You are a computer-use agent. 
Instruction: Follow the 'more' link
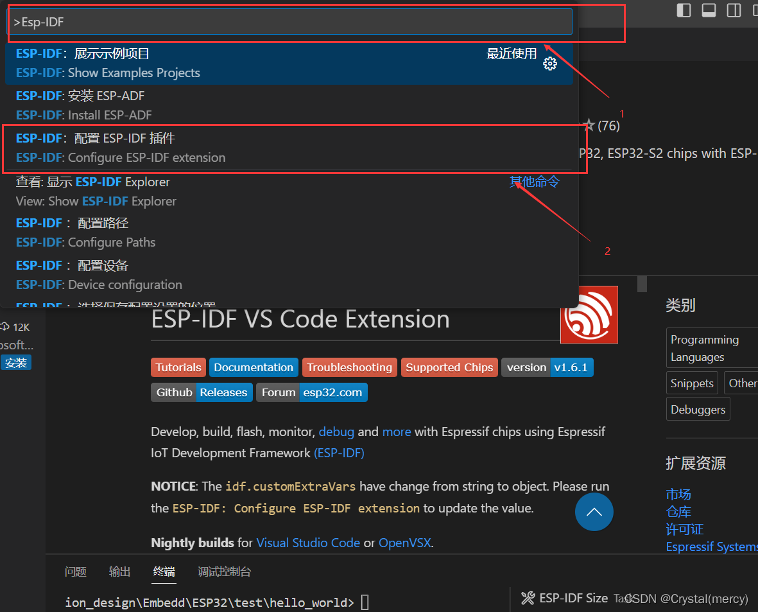pos(397,432)
